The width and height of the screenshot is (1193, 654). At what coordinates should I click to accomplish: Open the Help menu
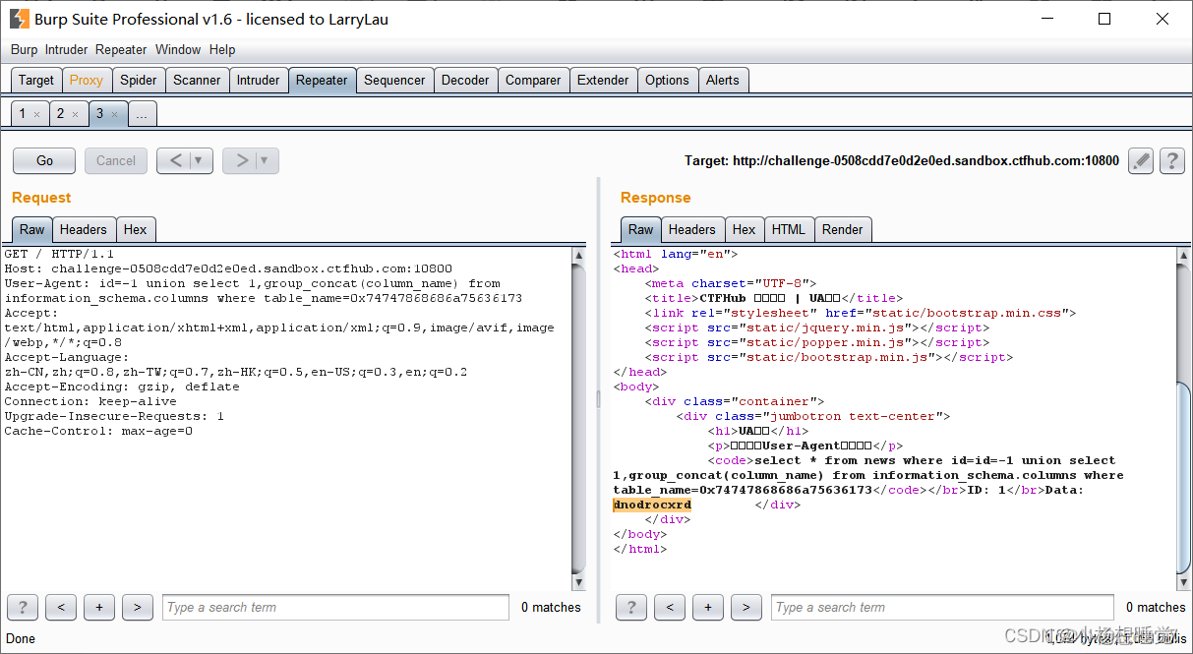(x=222, y=49)
